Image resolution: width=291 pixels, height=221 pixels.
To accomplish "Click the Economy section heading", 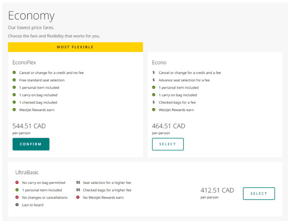I will pos(31,16).
